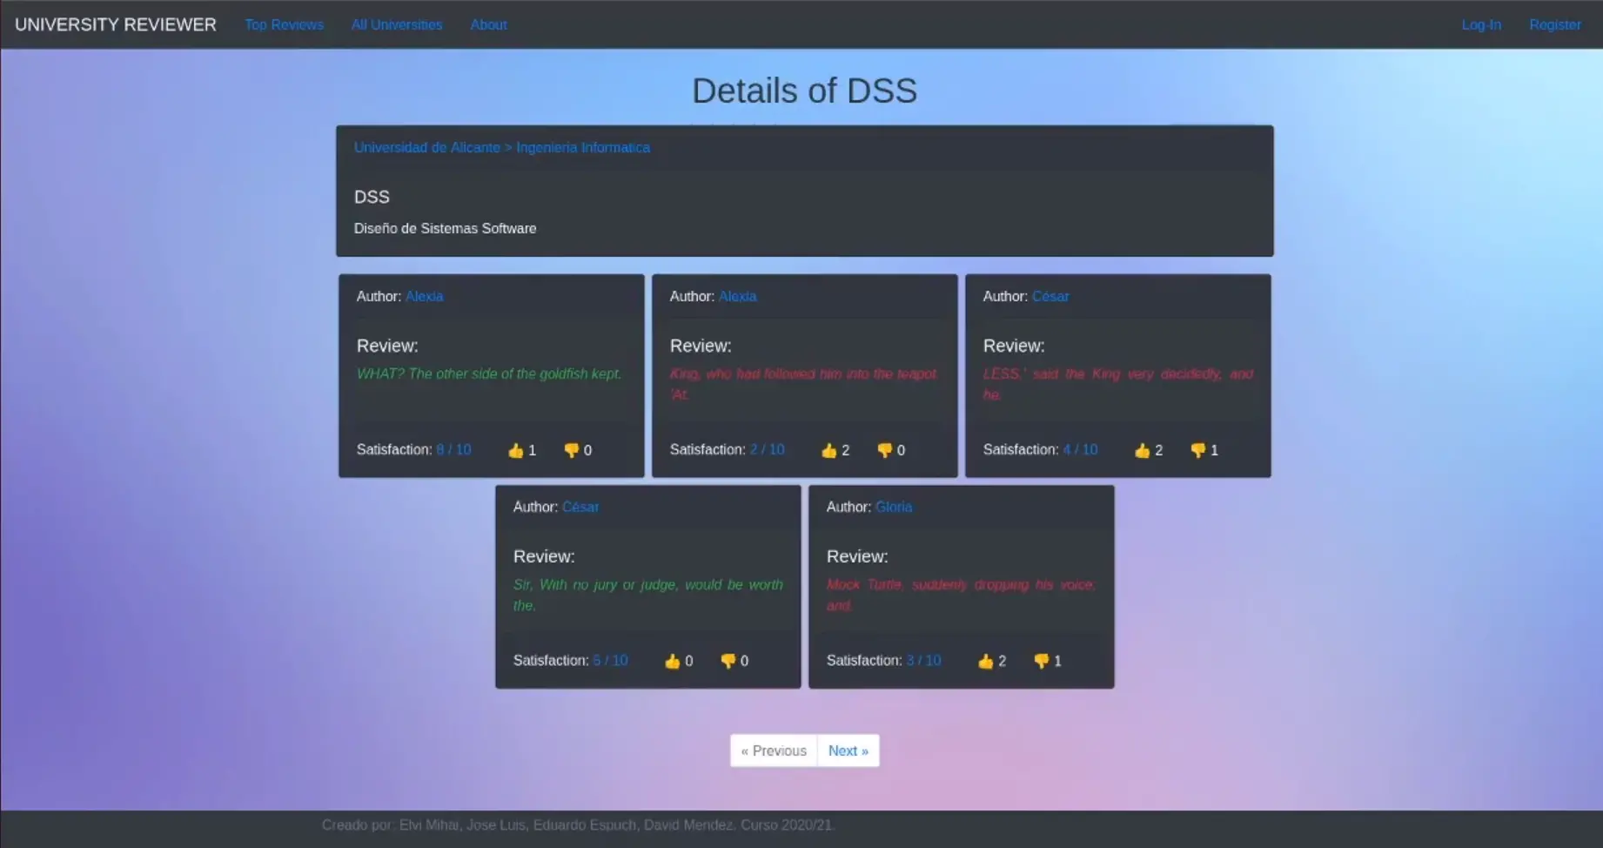Open Universidad de Alicante breadcrumb link
Image resolution: width=1603 pixels, height=848 pixels.
tap(426, 147)
